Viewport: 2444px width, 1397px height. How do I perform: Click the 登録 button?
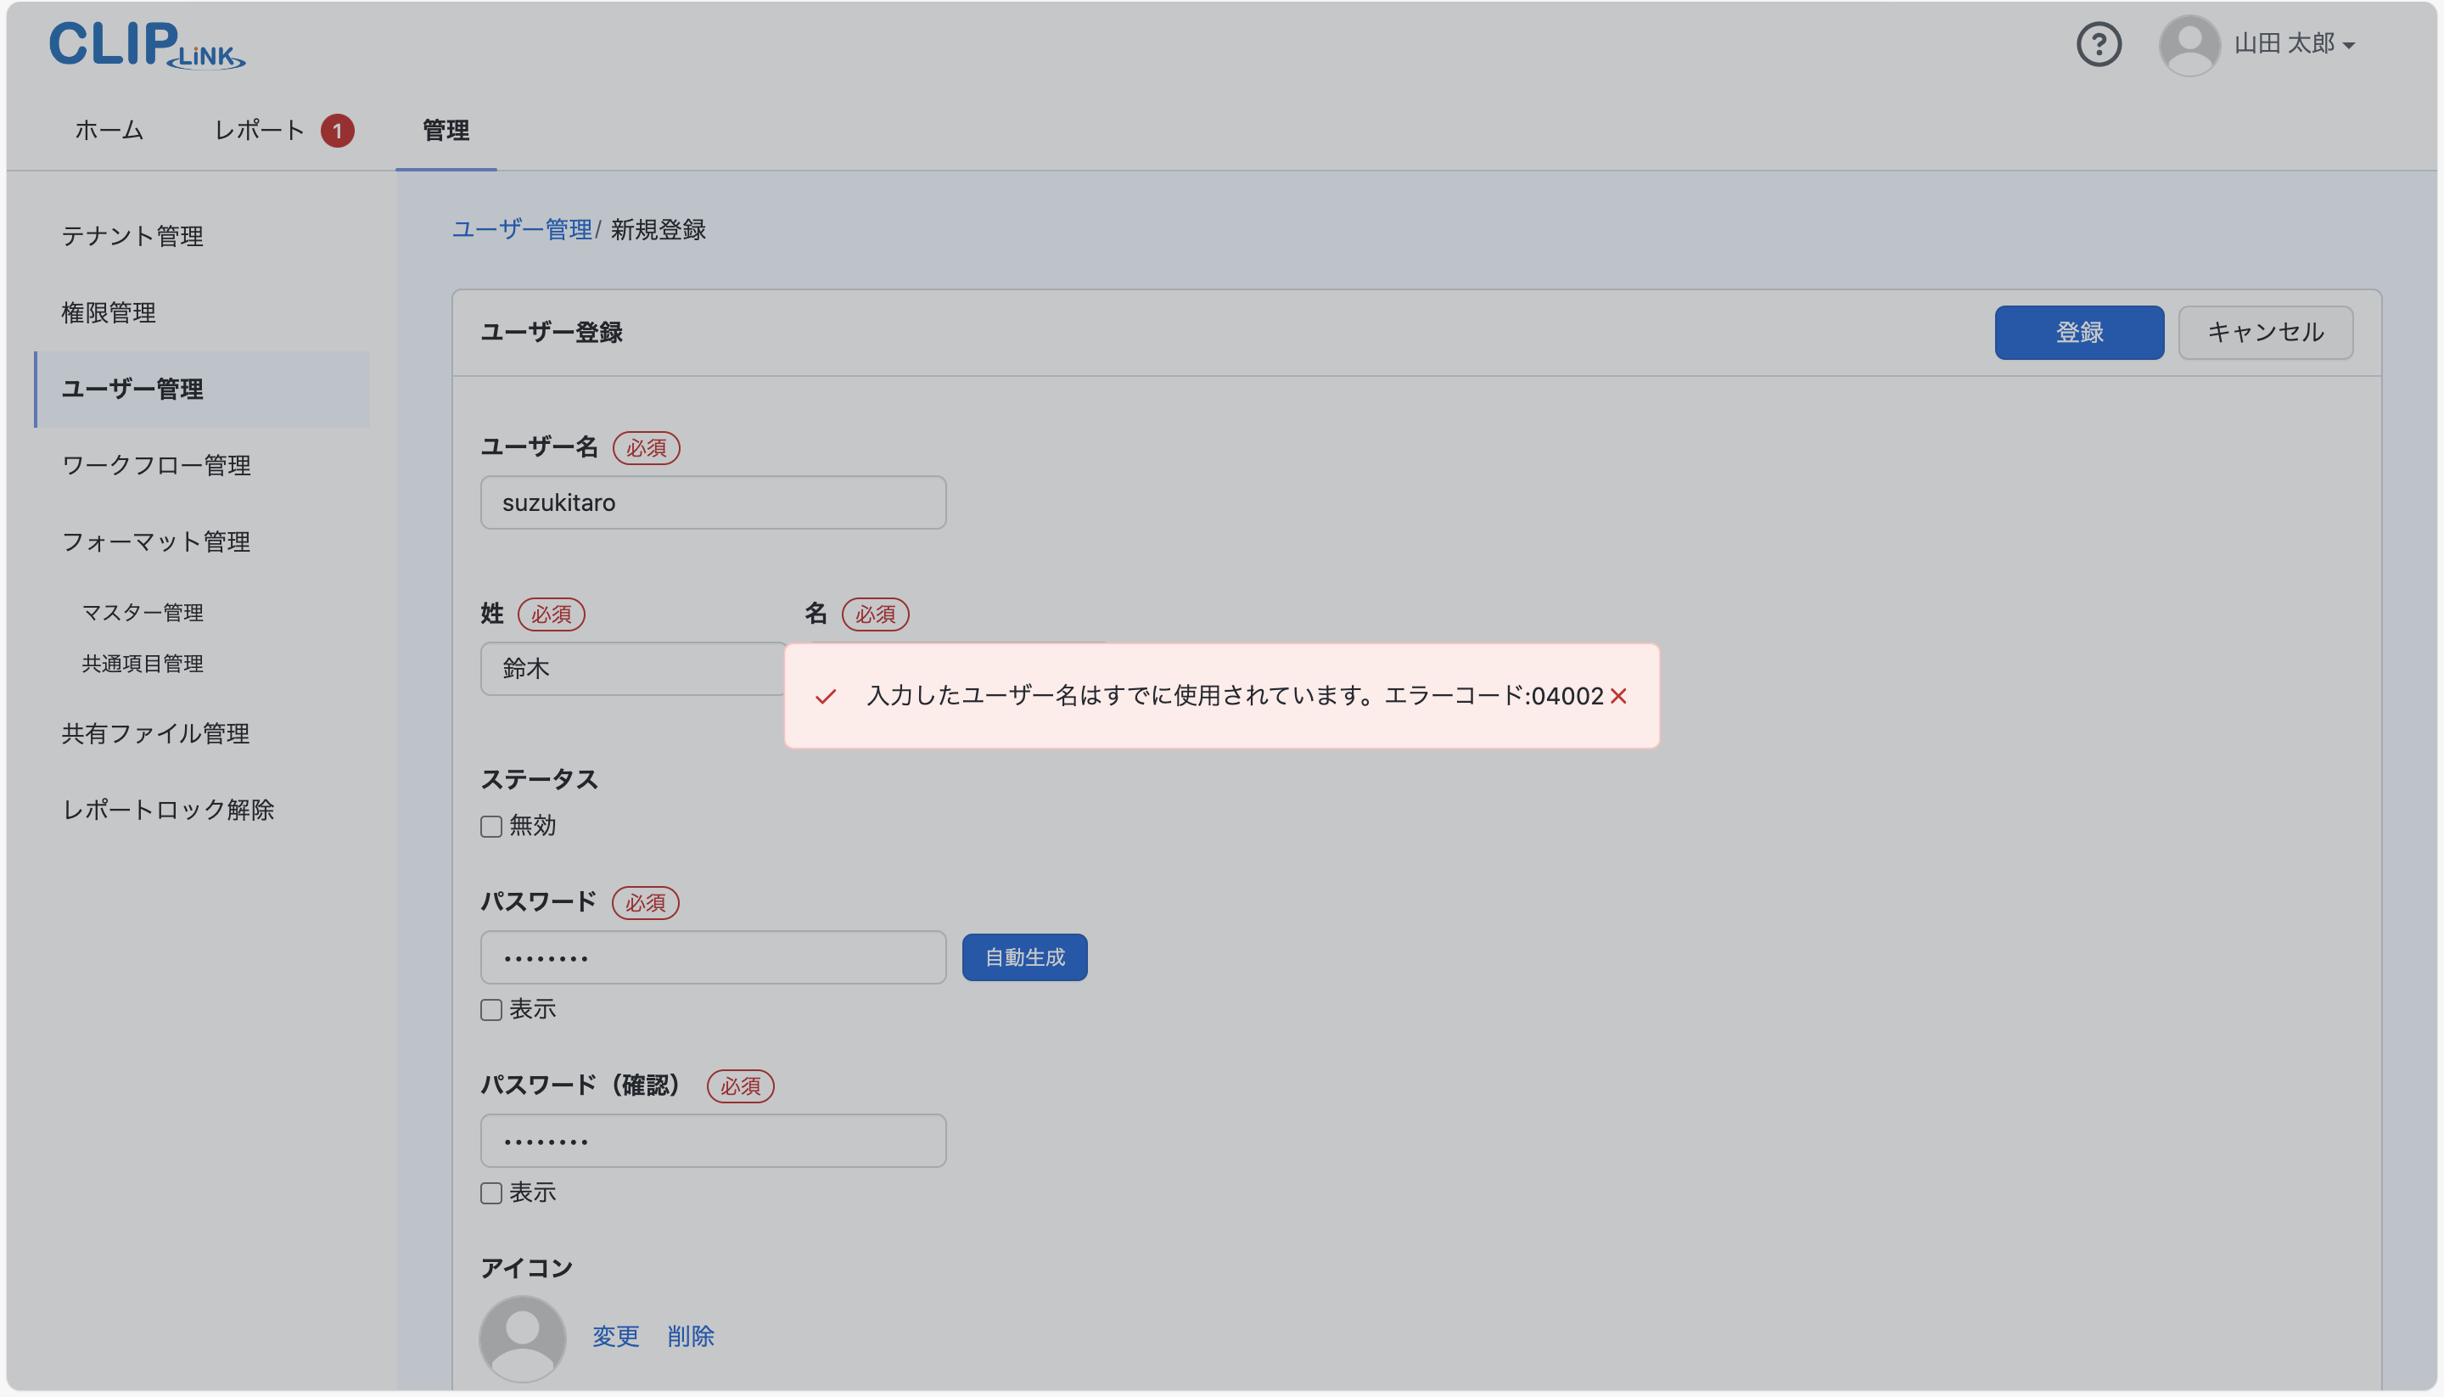pyautogui.click(x=2078, y=332)
